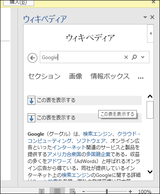Open the task pane options dropdown
160x194 pixels.
tap(145, 17)
